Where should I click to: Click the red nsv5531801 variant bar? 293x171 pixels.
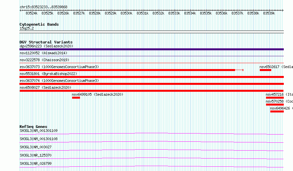[x=151, y=77]
